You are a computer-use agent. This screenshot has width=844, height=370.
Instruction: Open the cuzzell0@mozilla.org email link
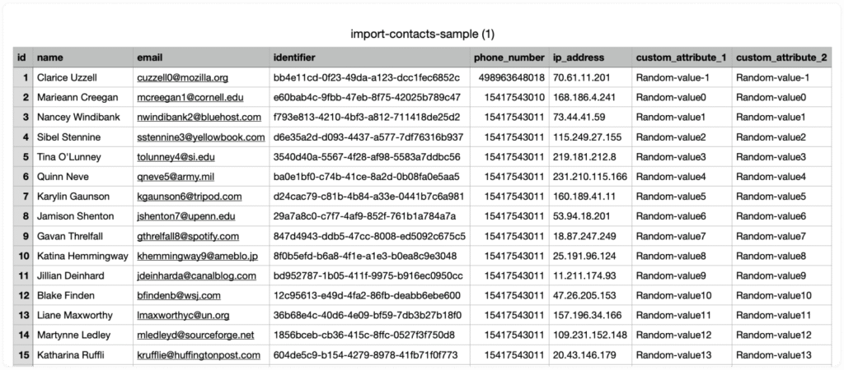pyautogui.click(x=182, y=77)
